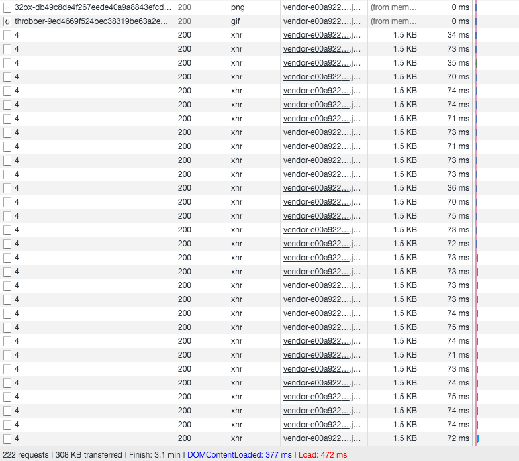Click '222 requests' in the status bar
This screenshot has width=519, height=461.
coord(25,455)
